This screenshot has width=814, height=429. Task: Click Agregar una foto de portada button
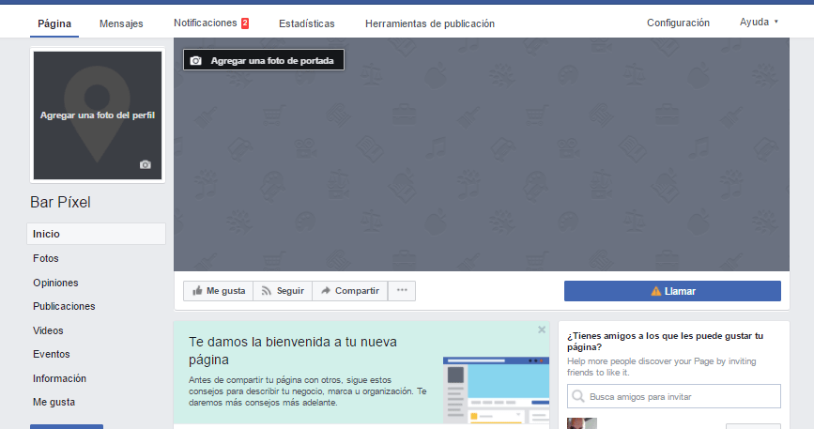(264, 60)
